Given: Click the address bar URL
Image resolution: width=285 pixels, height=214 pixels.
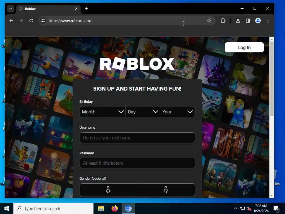Looking at the screenshot, I should pos(70,21).
